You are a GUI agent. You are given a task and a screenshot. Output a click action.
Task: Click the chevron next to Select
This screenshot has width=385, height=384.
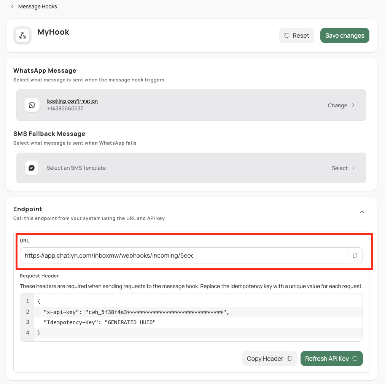[x=353, y=168]
